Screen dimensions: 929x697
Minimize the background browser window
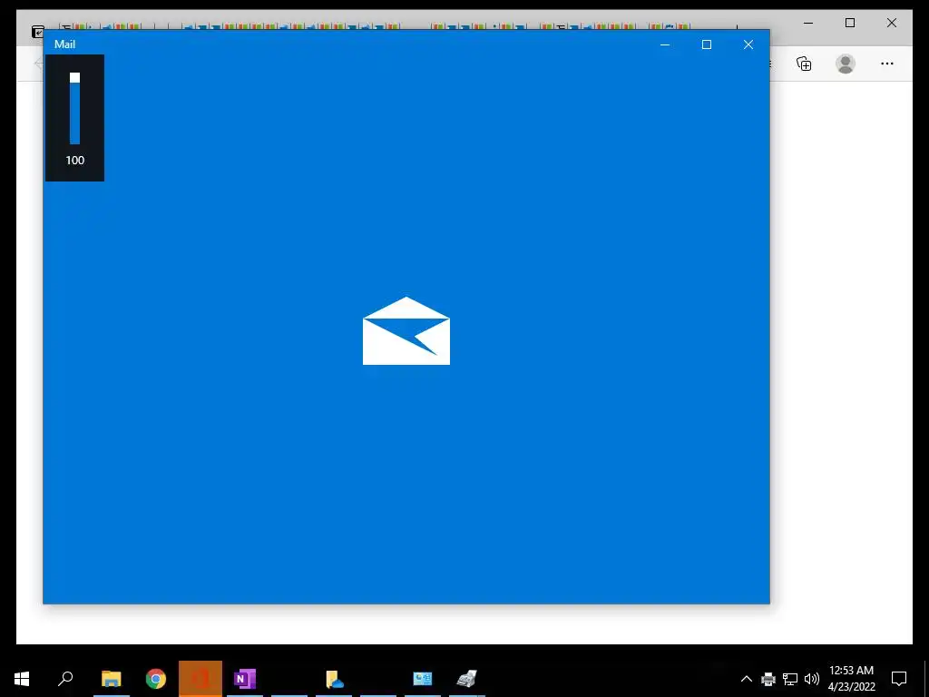(808, 23)
